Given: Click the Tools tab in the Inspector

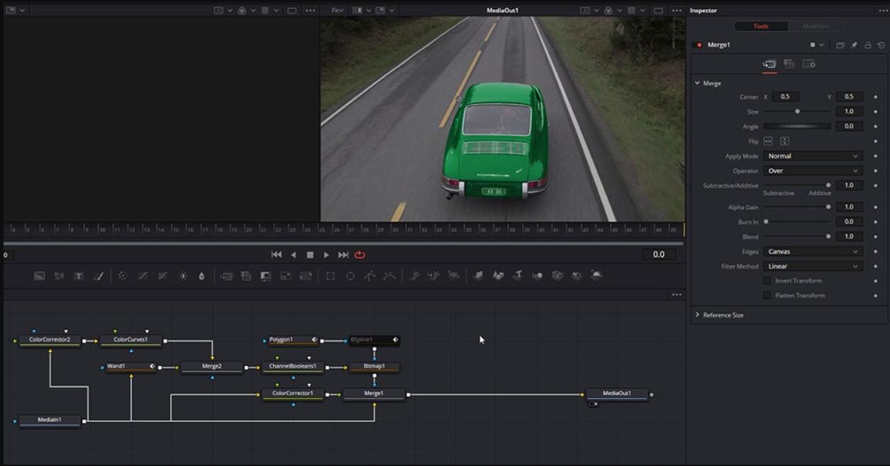Looking at the screenshot, I should coord(762,27).
